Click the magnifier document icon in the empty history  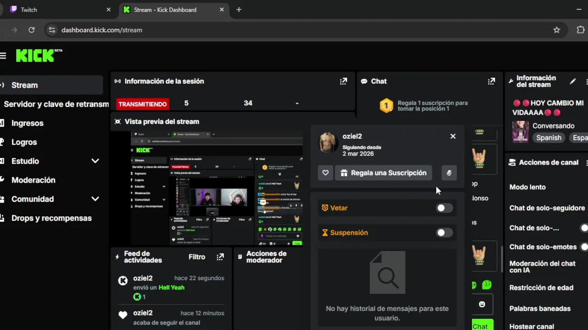pos(387,273)
